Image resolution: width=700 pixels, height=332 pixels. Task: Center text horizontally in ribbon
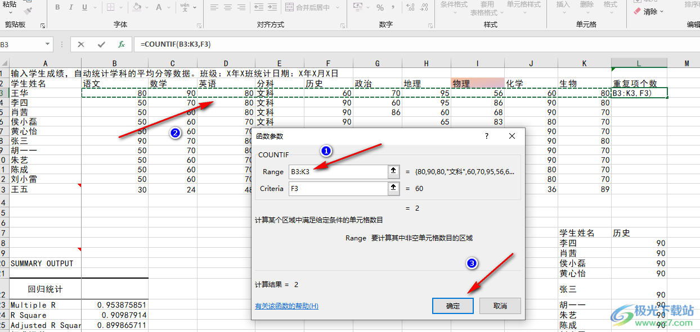pyautogui.click(x=228, y=7)
